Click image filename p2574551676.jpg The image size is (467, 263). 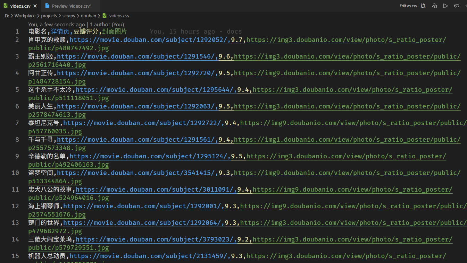click(x=57, y=214)
